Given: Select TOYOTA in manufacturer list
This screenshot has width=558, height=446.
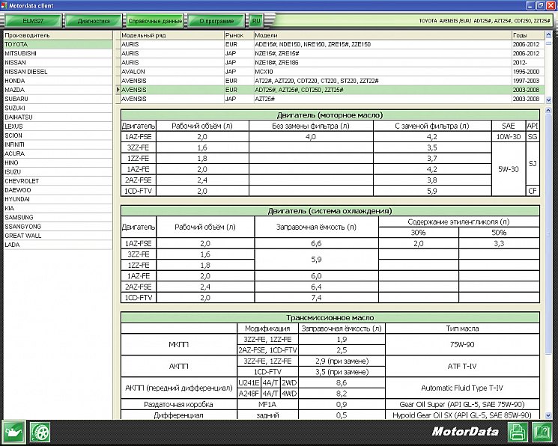Looking at the screenshot, I should click(58, 44).
